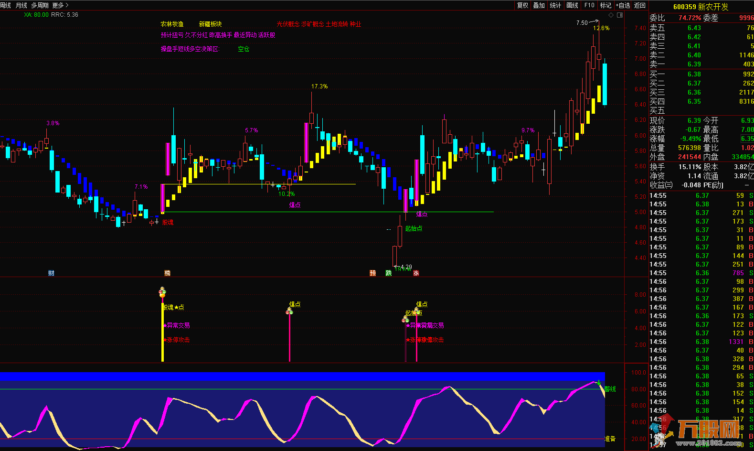Click the 土地流转 concept label

tap(337, 24)
